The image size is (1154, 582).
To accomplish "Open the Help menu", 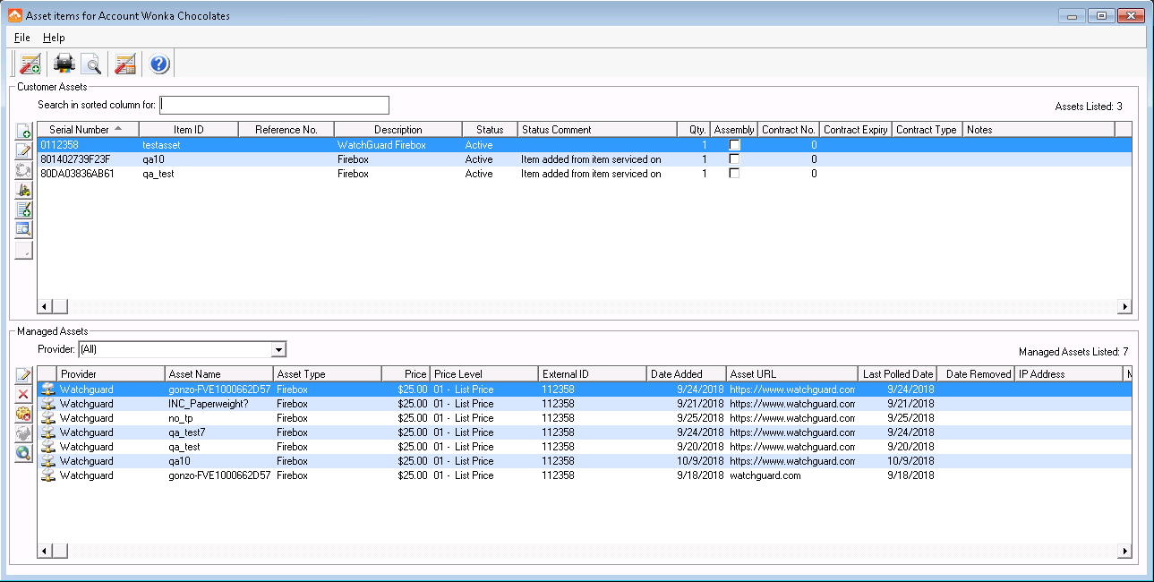I will [x=55, y=38].
